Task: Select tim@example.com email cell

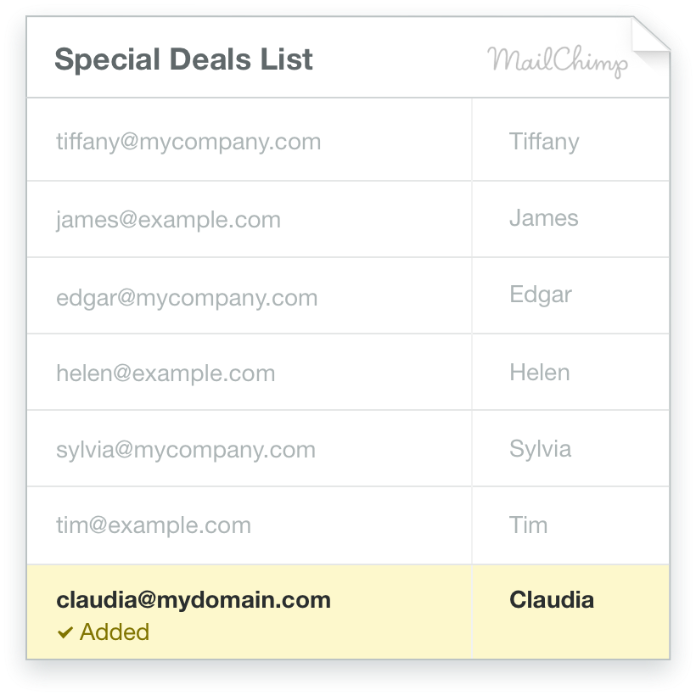Action: click(x=249, y=525)
